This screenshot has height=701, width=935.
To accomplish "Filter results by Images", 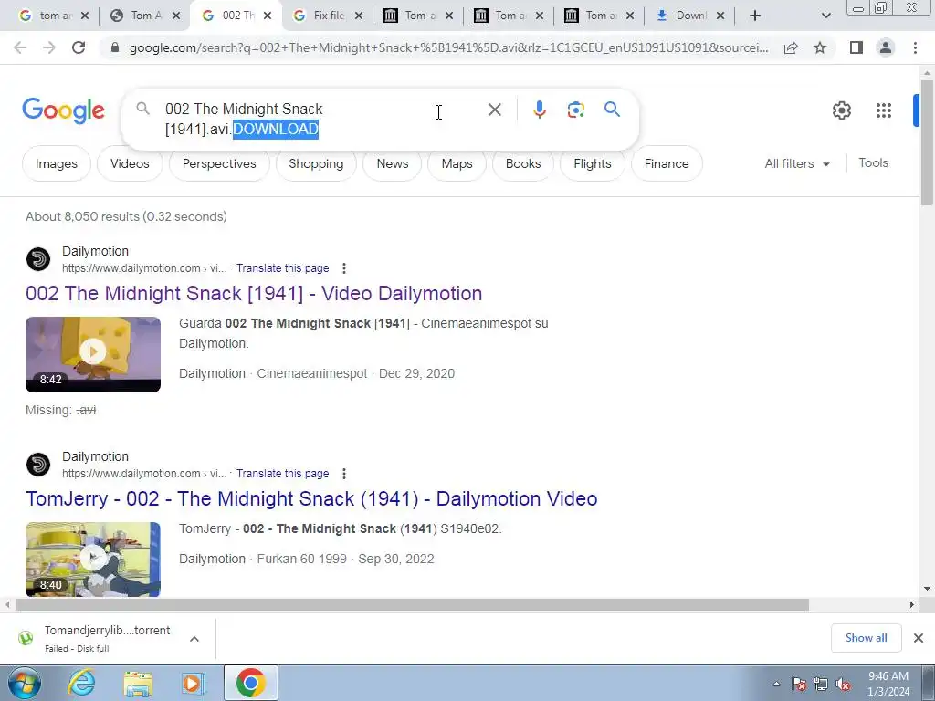I will [57, 163].
